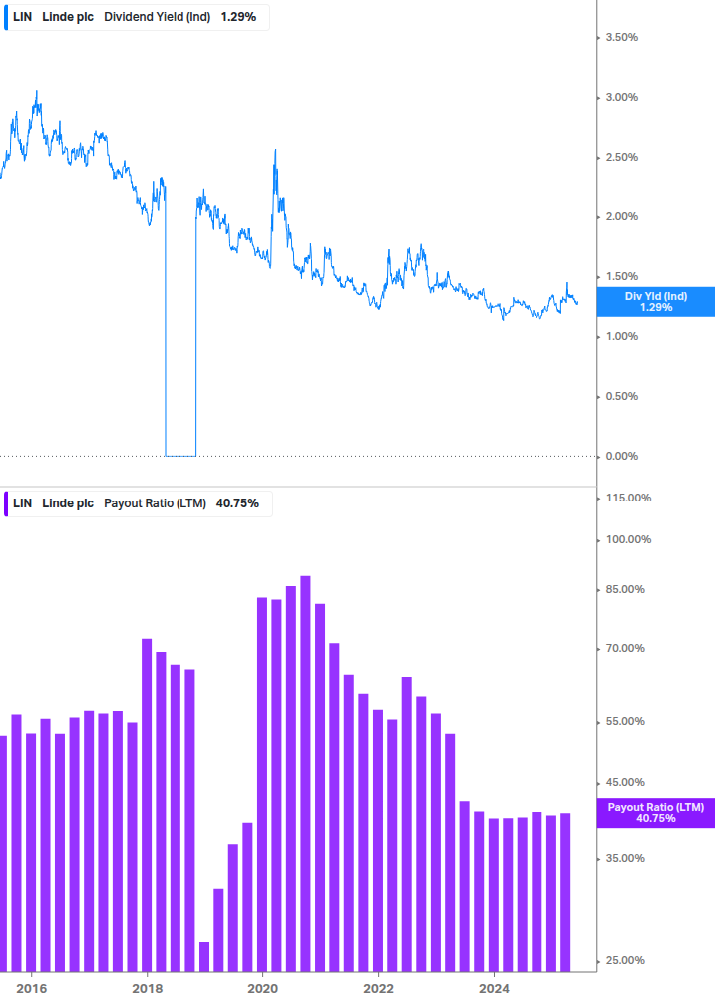Viewport: 715px width, 1002px height.
Task: Click the 55.00% payout ratio axis label
Action: click(625, 722)
